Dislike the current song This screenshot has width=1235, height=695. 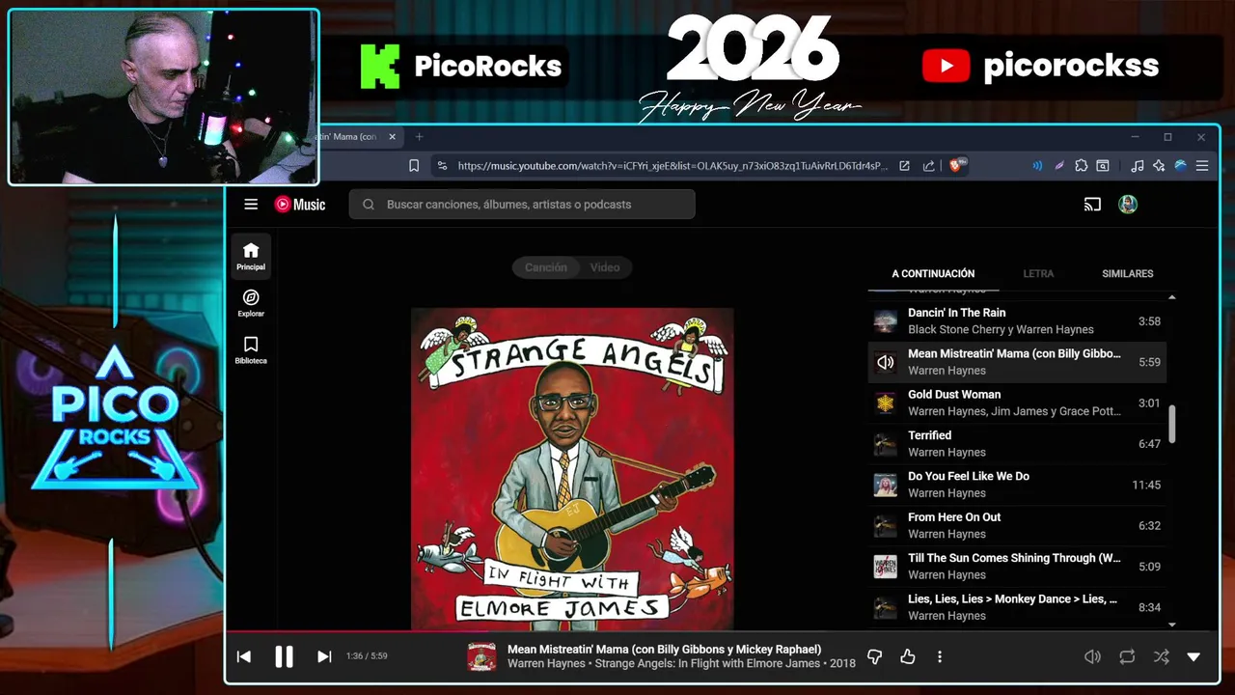point(875,656)
